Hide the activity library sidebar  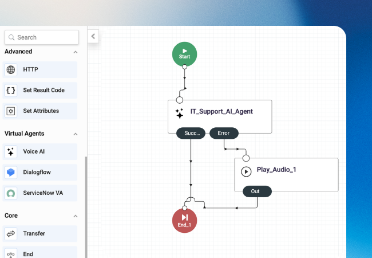click(93, 36)
